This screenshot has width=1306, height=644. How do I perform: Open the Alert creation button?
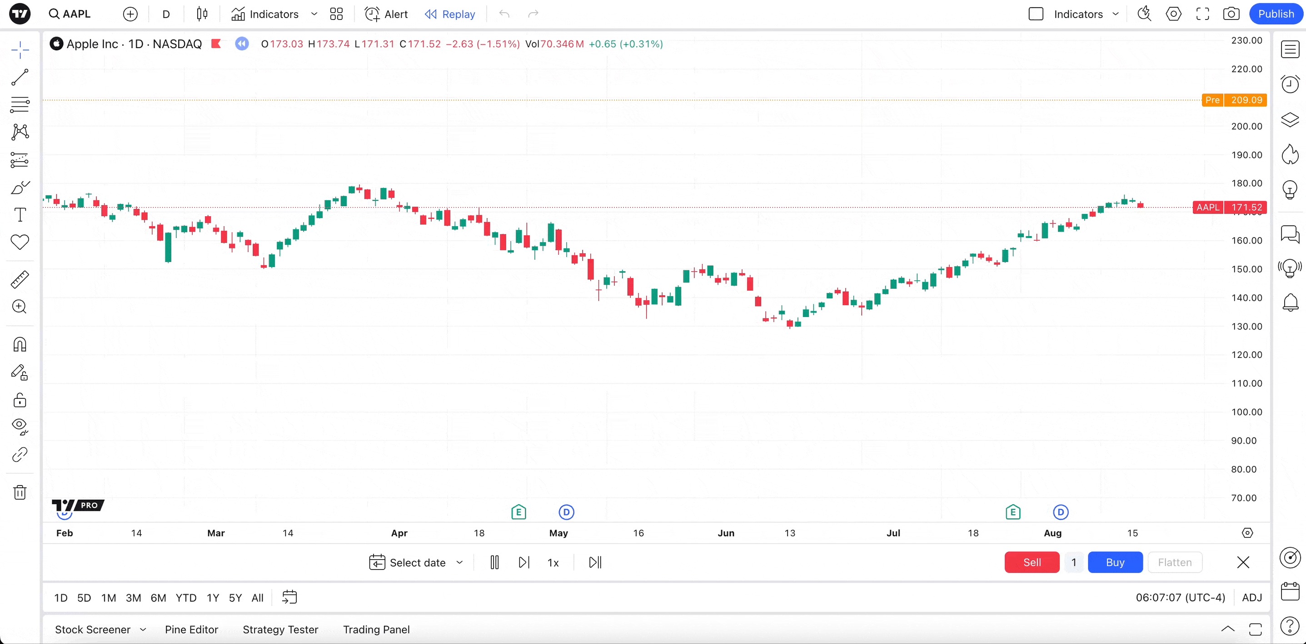click(x=386, y=14)
